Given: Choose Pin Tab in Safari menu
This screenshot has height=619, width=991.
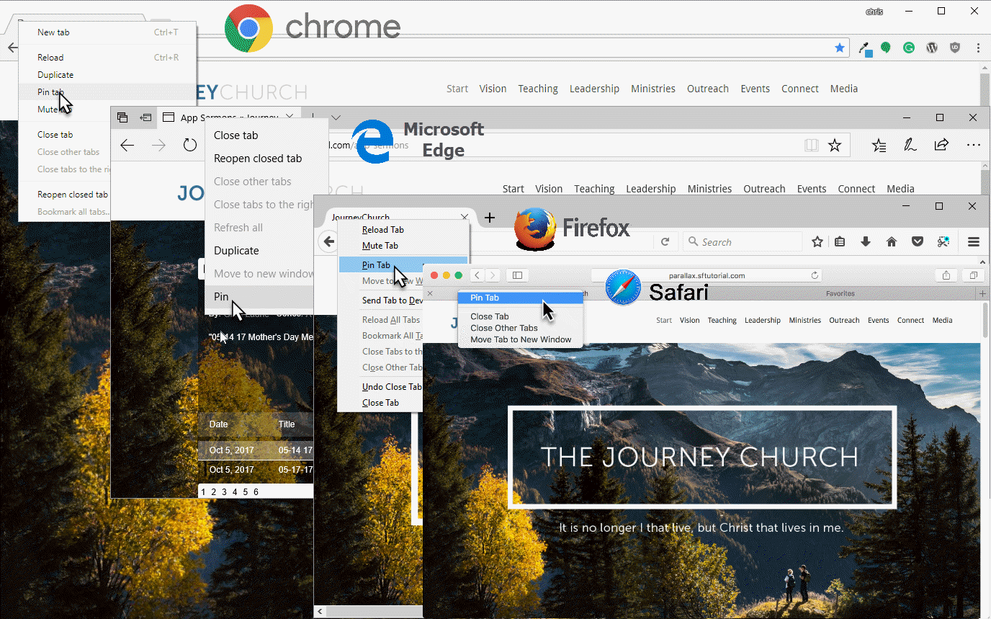Looking at the screenshot, I should point(485,298).
